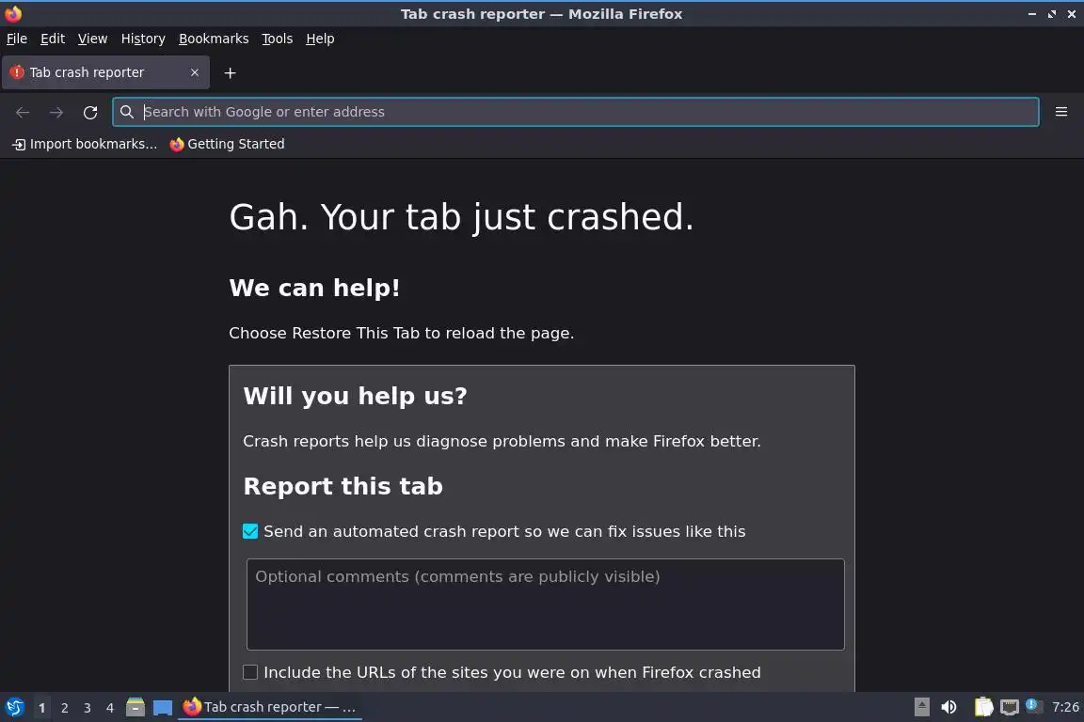The height and width of the screenshot is (722, 1084).
Task: Click the Will you help us? heading
Action: point(356,396)
